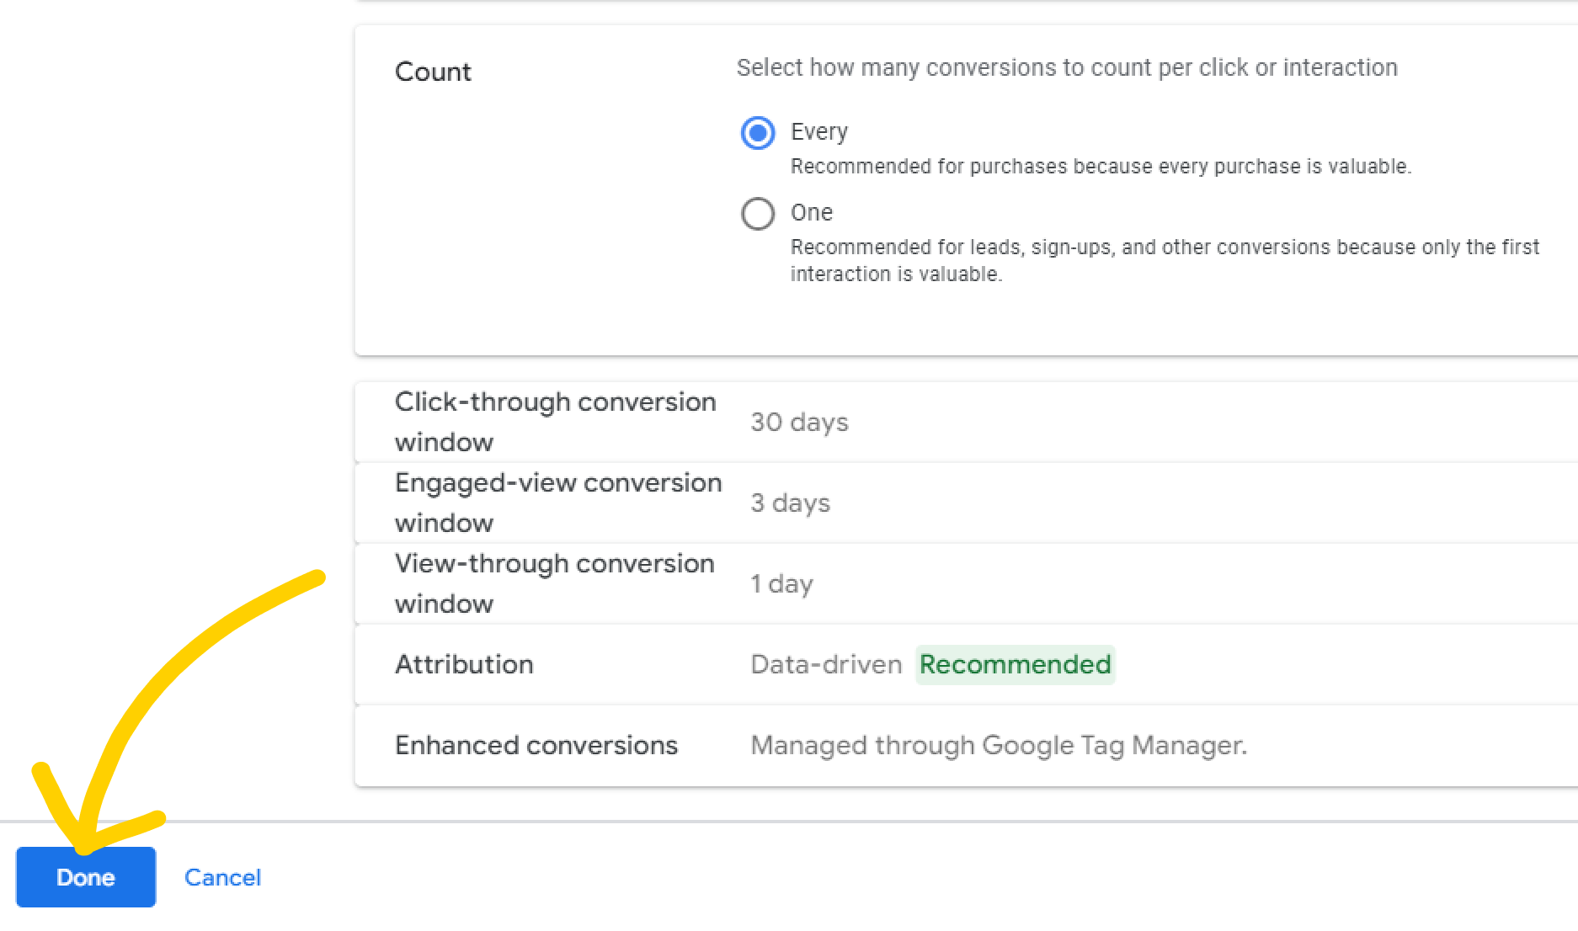Open the Enhanced conversions row
The image size is (1578, 931).
[967, 745]
